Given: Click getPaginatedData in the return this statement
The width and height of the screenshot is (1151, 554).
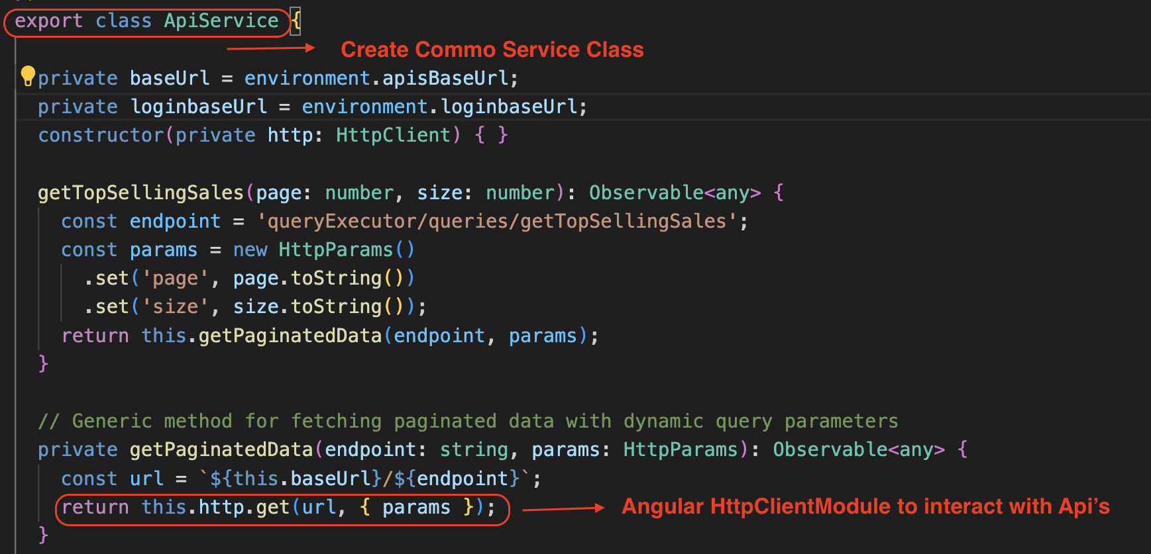Looking at the screenshot, I should (x=290, y=336).
